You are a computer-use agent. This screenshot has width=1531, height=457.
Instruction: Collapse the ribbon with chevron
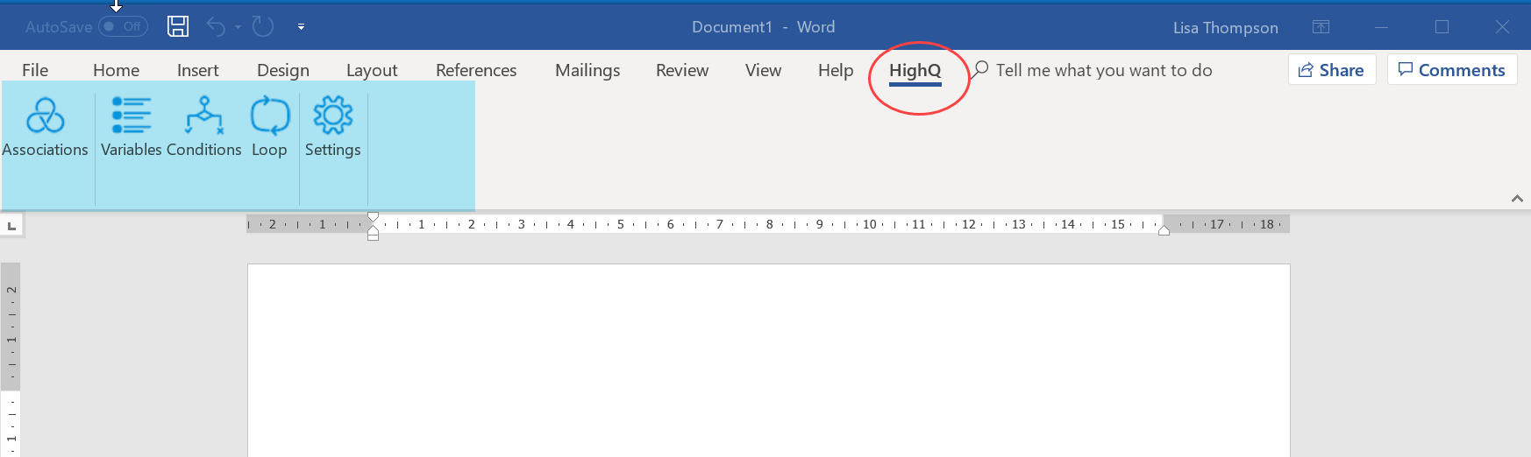click(1516, 199)
